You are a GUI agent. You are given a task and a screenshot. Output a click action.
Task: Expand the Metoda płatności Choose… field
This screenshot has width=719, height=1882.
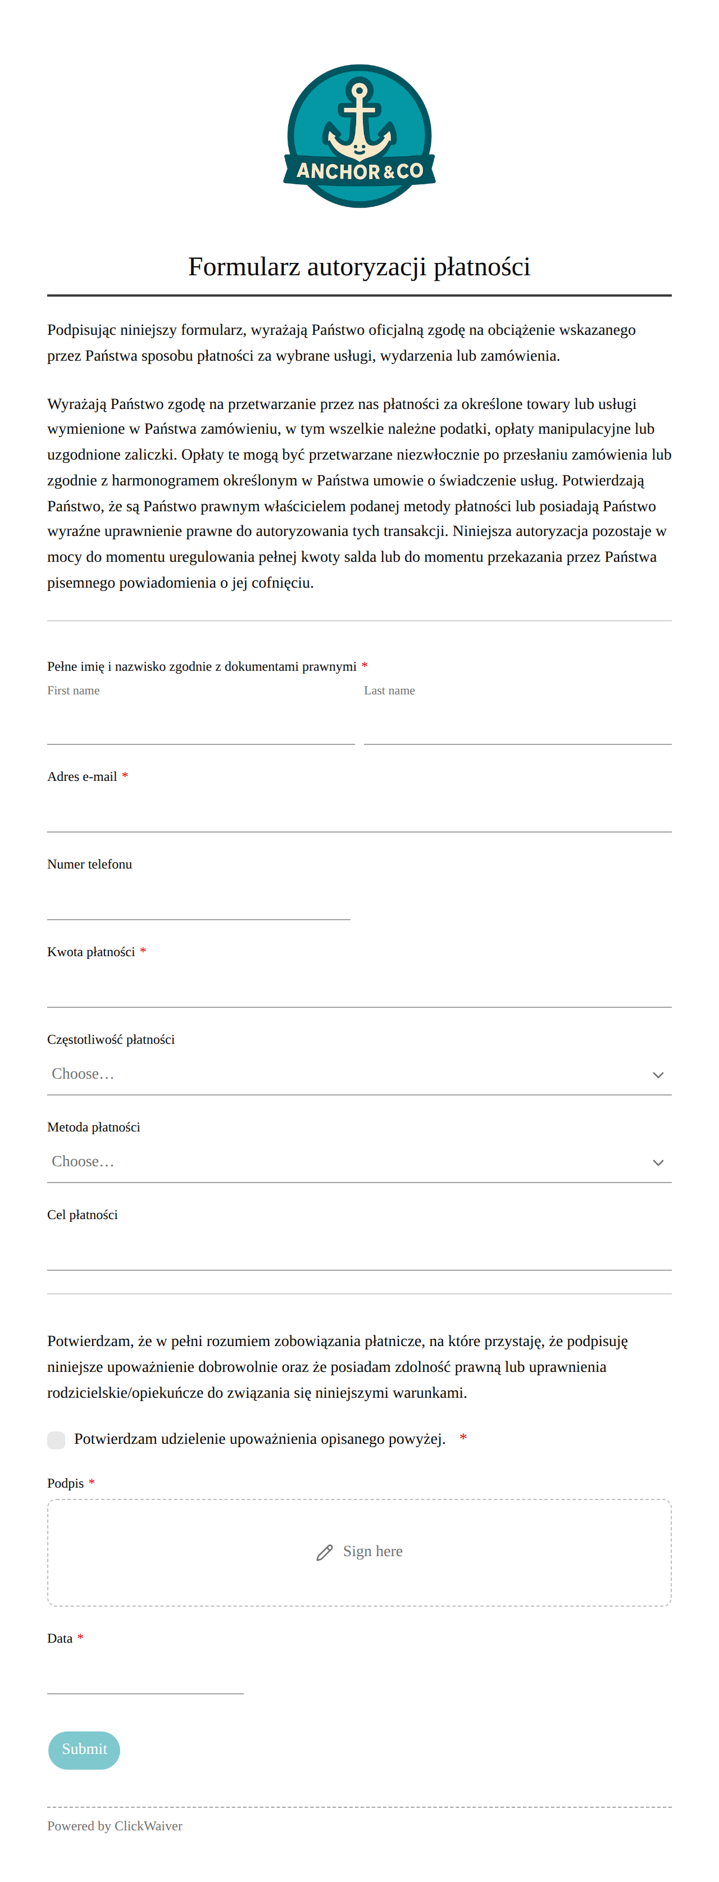tap(359, 1162)
